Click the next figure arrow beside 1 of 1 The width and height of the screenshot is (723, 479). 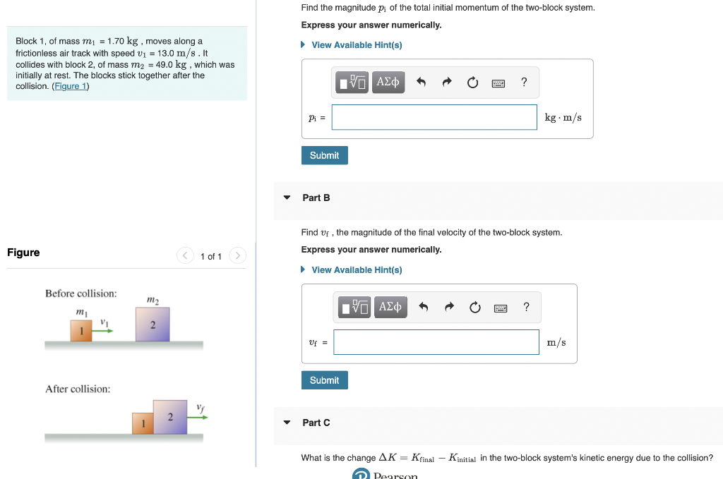[237, 256]
